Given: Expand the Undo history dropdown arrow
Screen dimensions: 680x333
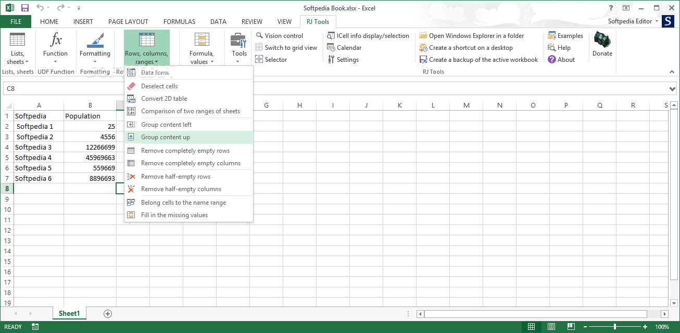Looking at the screenshot, I should (x=48, y=8).
